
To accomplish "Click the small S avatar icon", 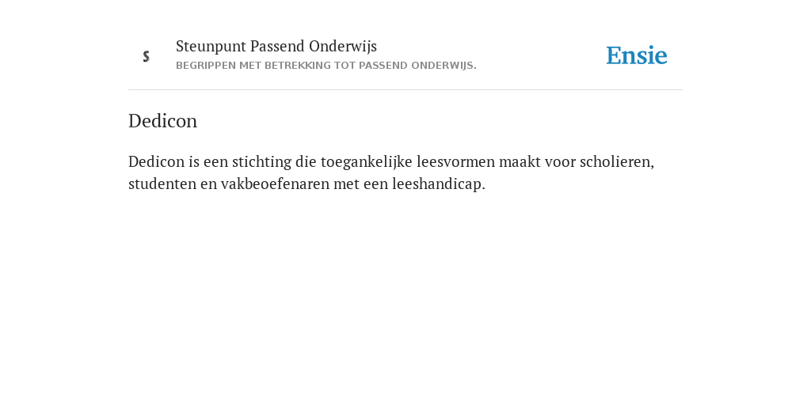I will 147,56.
